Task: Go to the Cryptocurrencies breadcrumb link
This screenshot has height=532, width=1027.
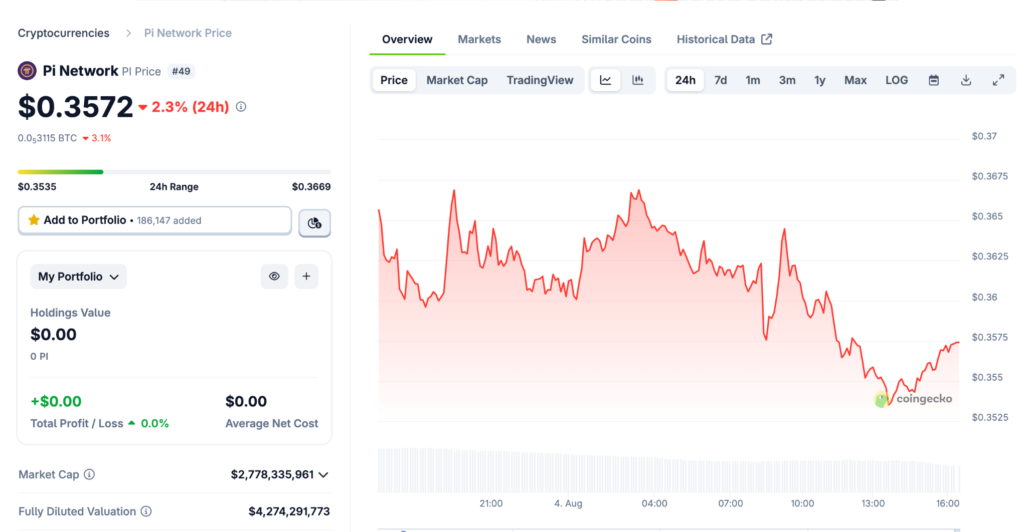Action: click(x=64, y=33)
